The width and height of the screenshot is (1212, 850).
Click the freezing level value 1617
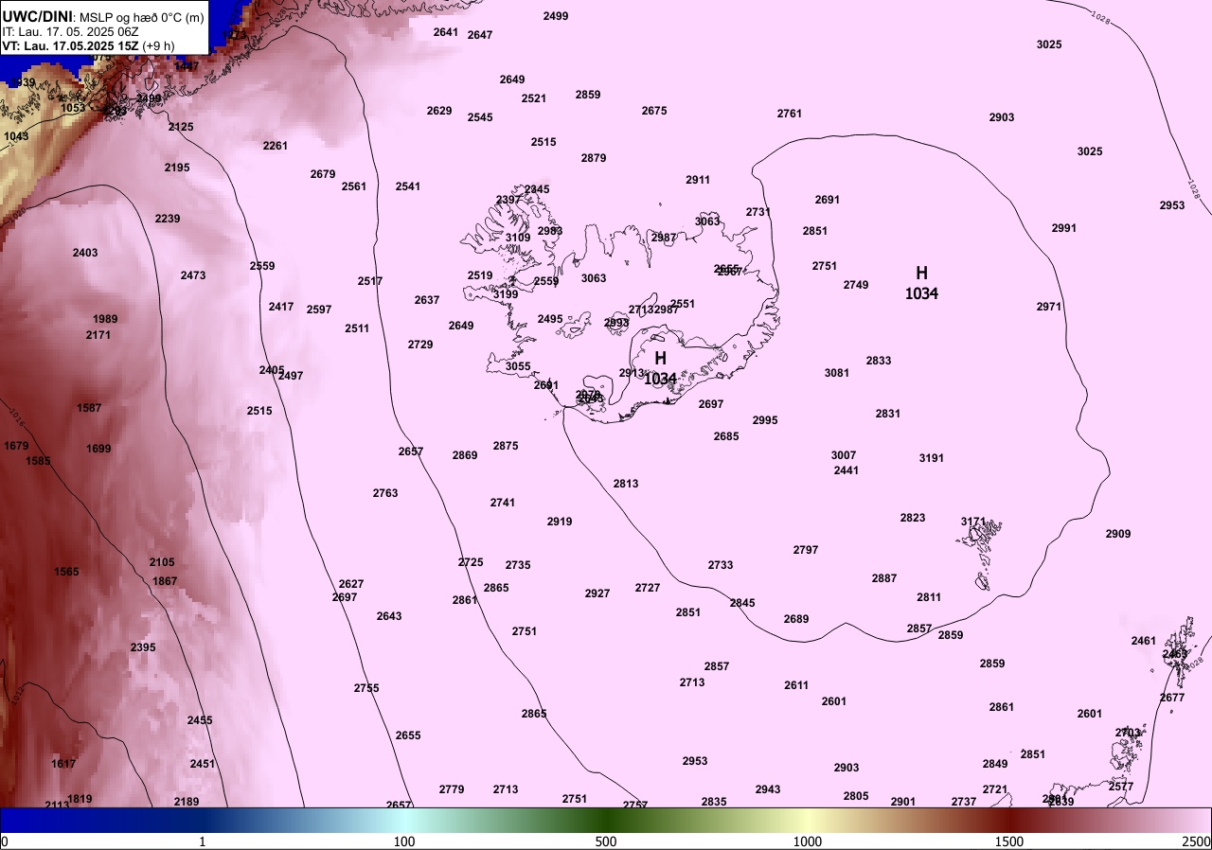pyautogui.click(x=63, y=764)
